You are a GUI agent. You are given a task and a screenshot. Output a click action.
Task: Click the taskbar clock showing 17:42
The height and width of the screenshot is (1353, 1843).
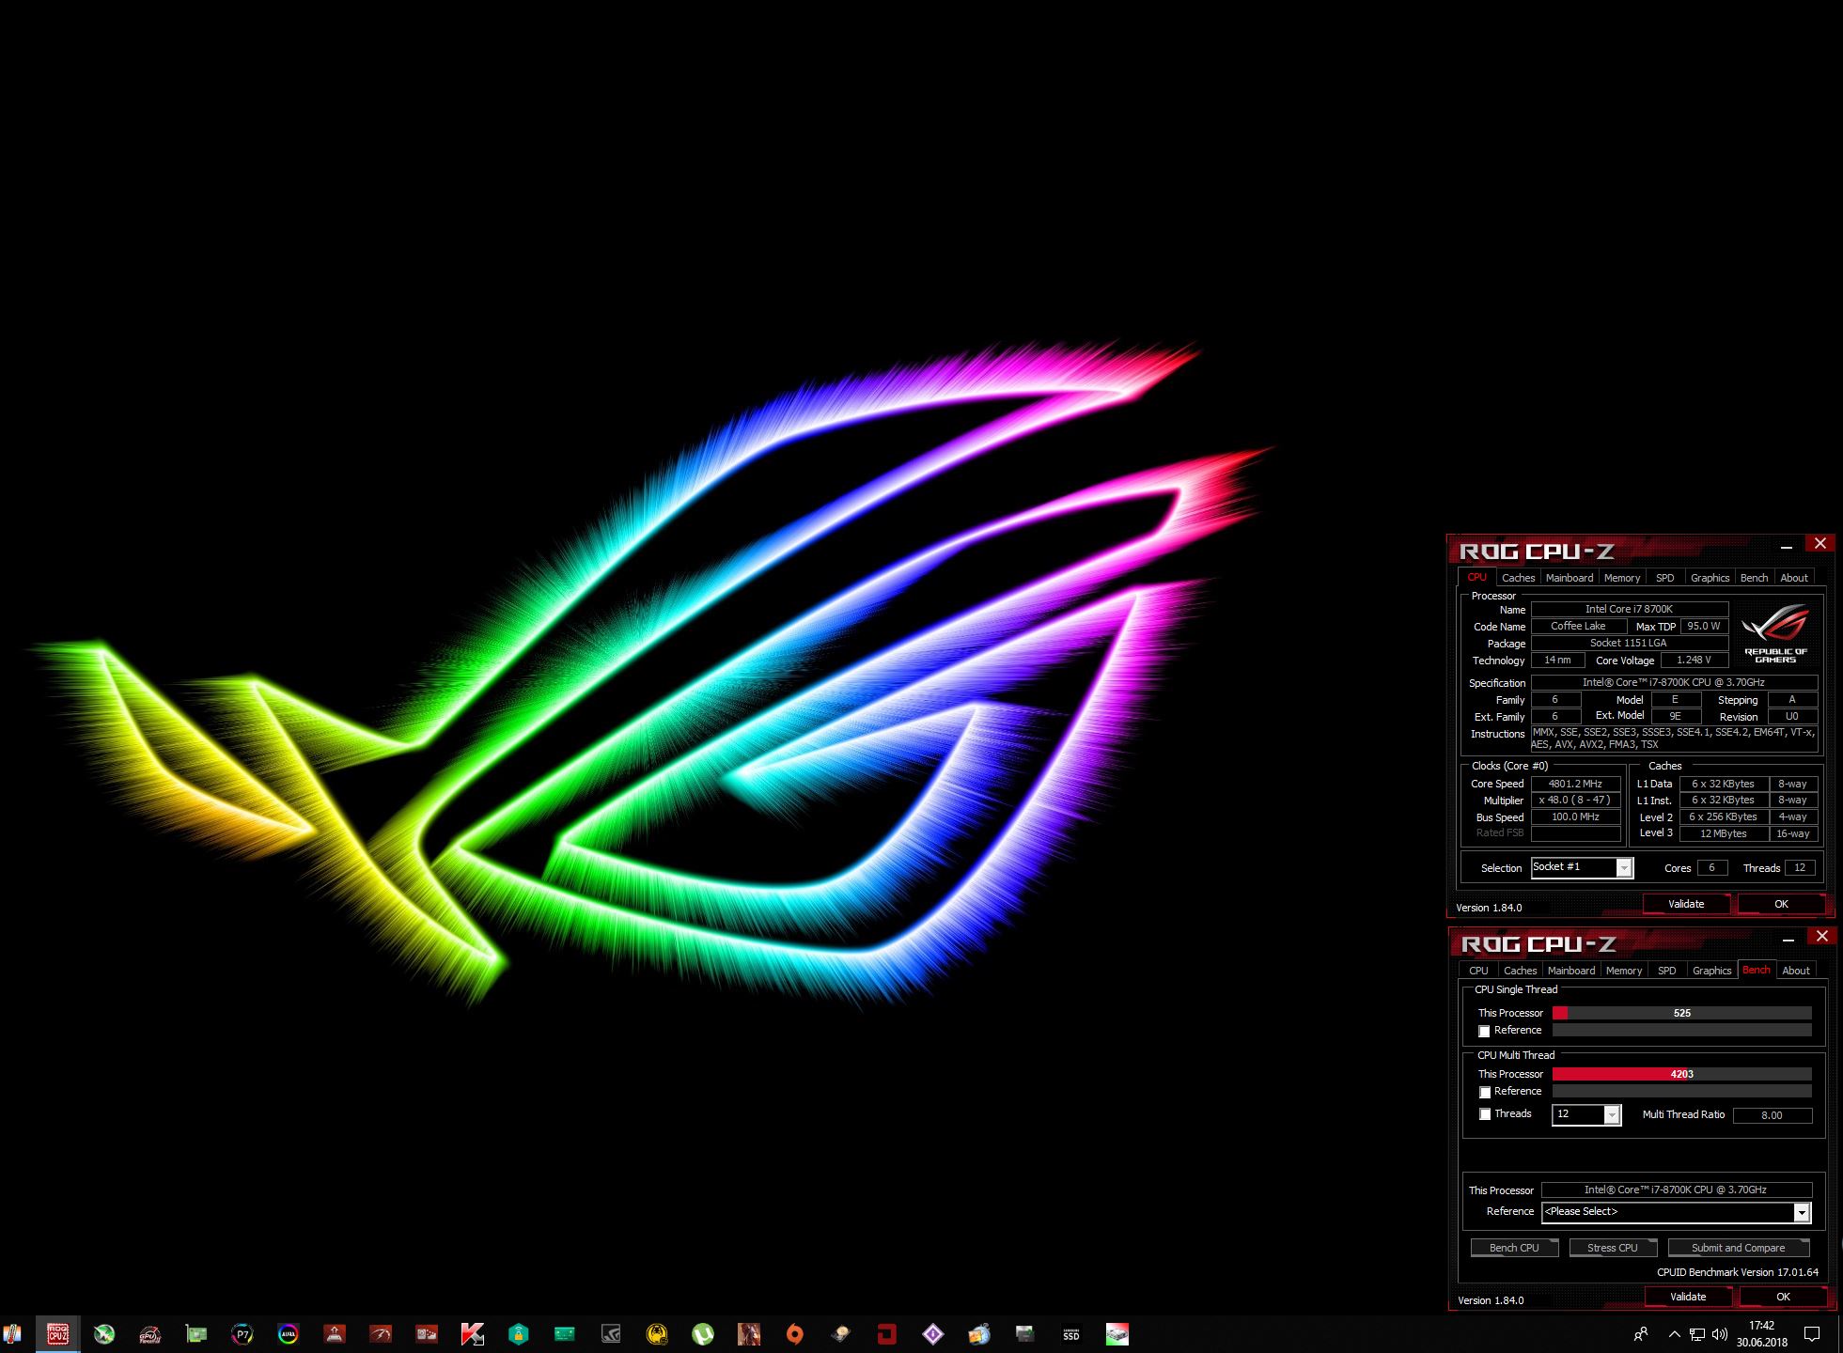1761,1334
